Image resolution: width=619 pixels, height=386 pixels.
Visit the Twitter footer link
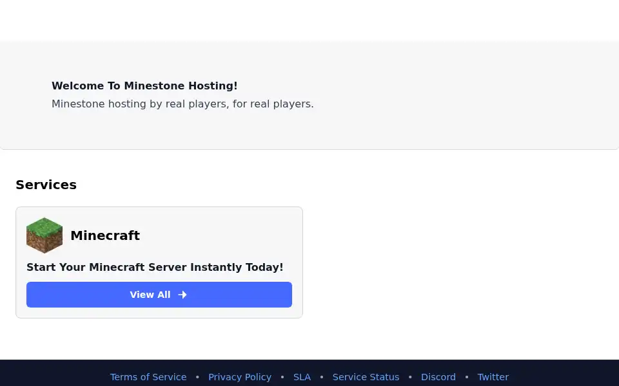coord(493,377)
